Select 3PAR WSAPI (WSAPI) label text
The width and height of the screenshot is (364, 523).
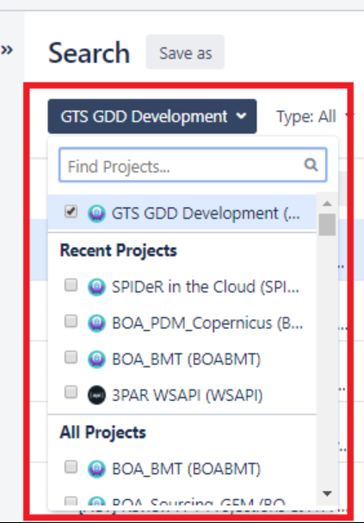tap(188, 395)
